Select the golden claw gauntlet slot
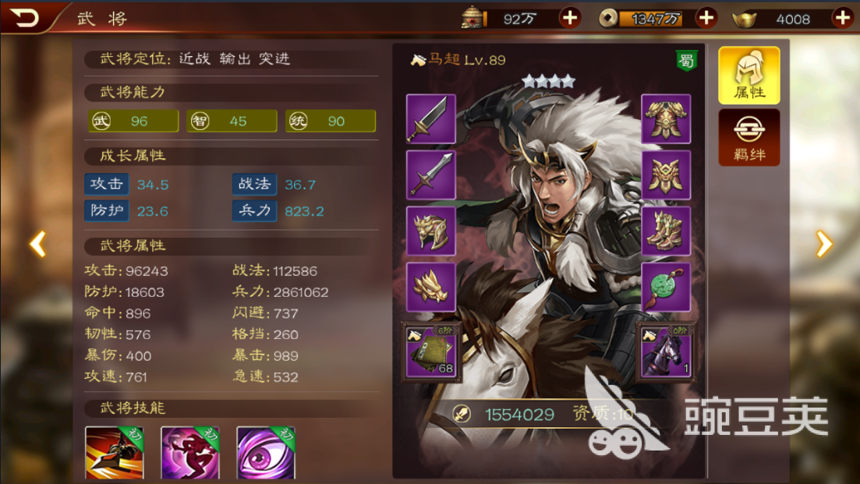The width and height of the screenshot is (860, 484). (x=430, y=287)
